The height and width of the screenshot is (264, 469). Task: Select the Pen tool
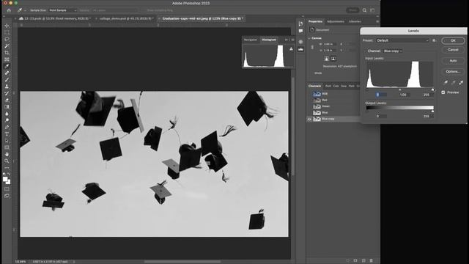(x=7, y=127)
